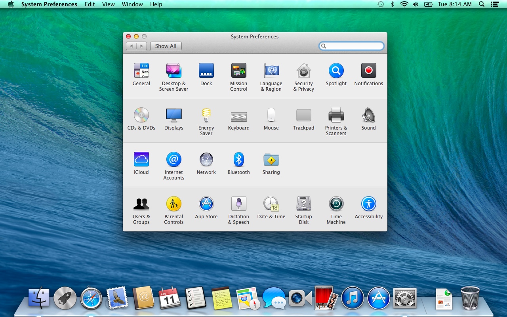Open the Notifications preference pane
507x317 pixels.
pyautogui.click(x=369, y=74)
